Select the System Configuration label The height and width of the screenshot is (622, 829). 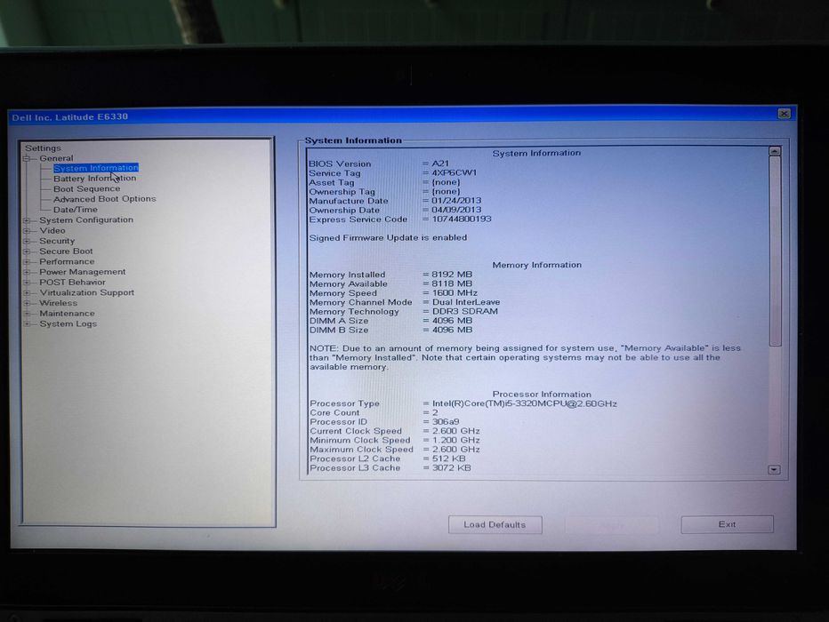tap(86, 219)
